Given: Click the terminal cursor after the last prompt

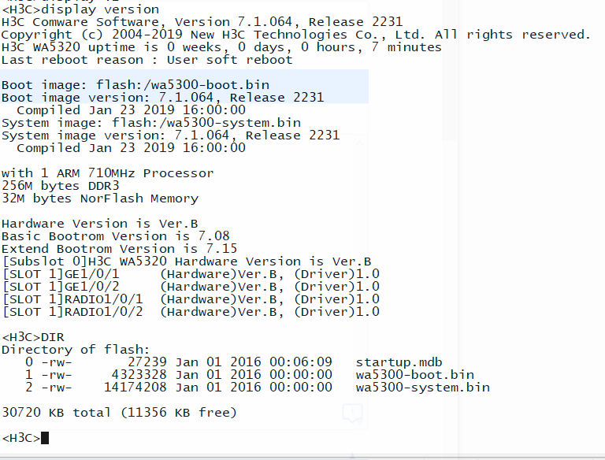Looking at the screenshot, I should point(45,438).
